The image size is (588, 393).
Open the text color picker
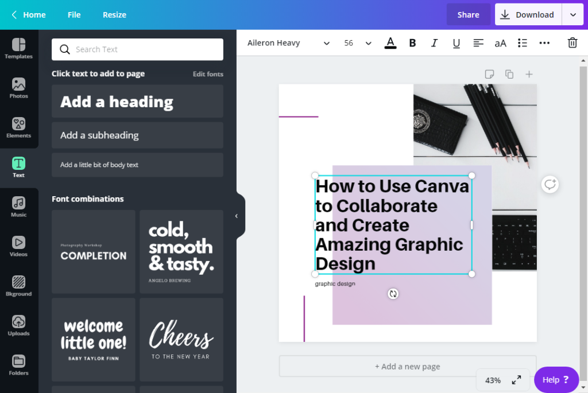tap(390, 42)
